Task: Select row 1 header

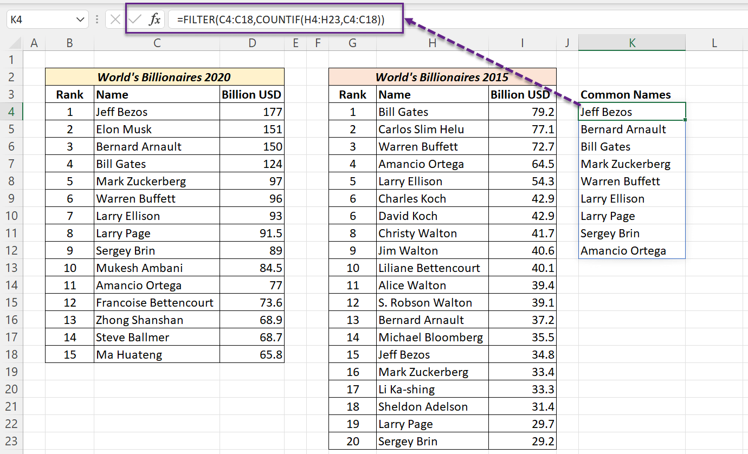Action: pos(12,60)
